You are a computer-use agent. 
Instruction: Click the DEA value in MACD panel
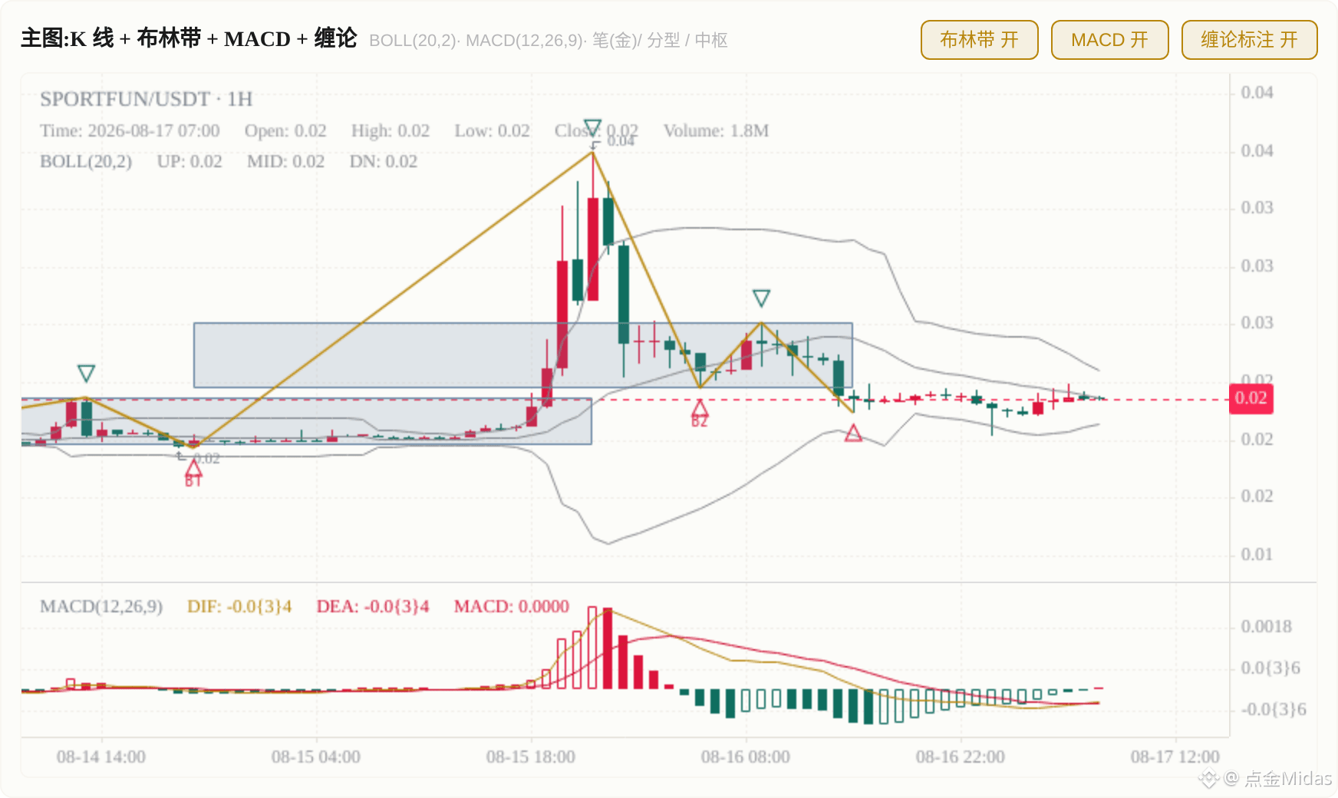(373, 606)
